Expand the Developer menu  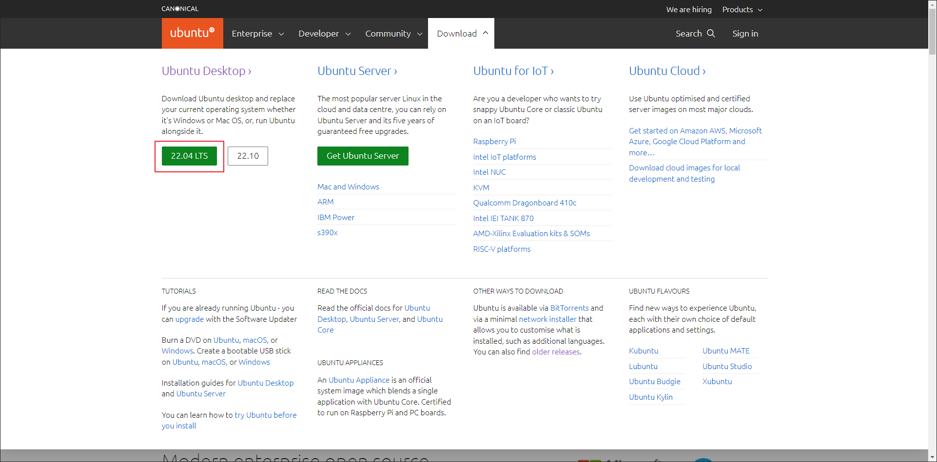tap(324, 33)
